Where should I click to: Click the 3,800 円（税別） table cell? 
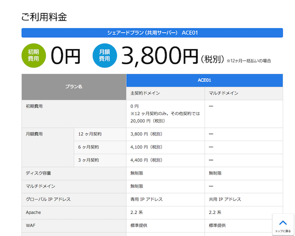(165, 134)
